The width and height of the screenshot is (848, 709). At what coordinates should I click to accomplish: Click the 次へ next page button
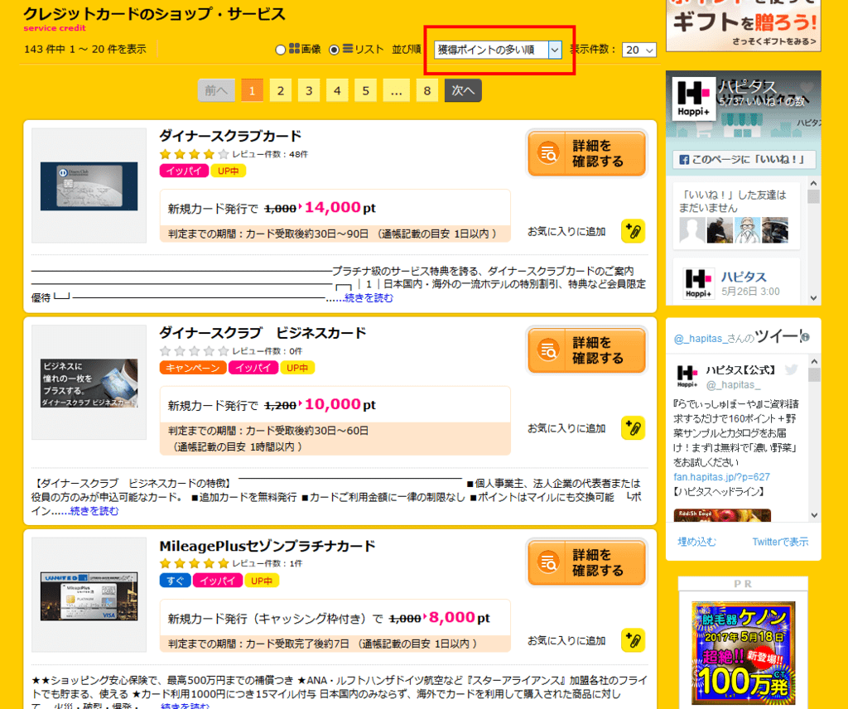click(463, 90)
